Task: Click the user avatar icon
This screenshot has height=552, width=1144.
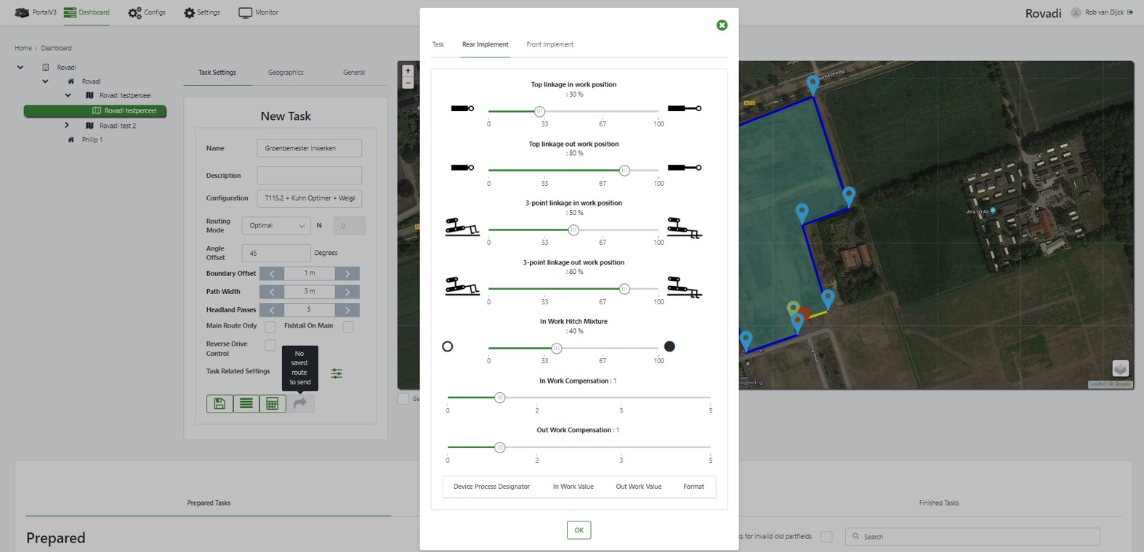Action: click(x=1076, y=12)
